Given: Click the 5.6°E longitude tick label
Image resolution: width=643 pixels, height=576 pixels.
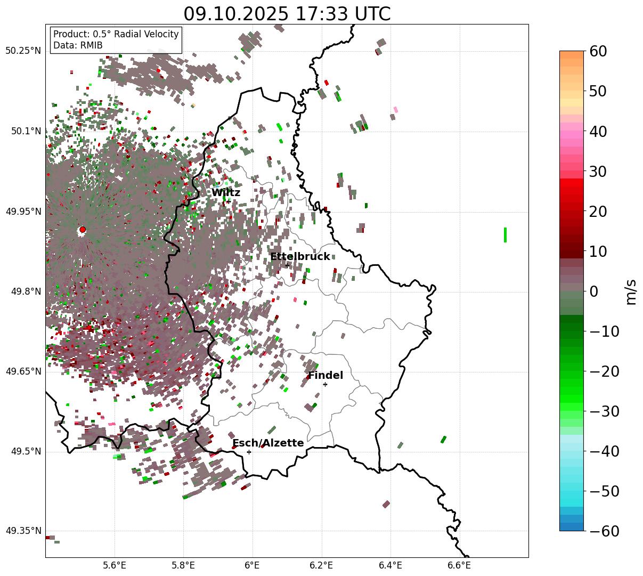Looking at the screenshot, I should (x=114, y=565).
